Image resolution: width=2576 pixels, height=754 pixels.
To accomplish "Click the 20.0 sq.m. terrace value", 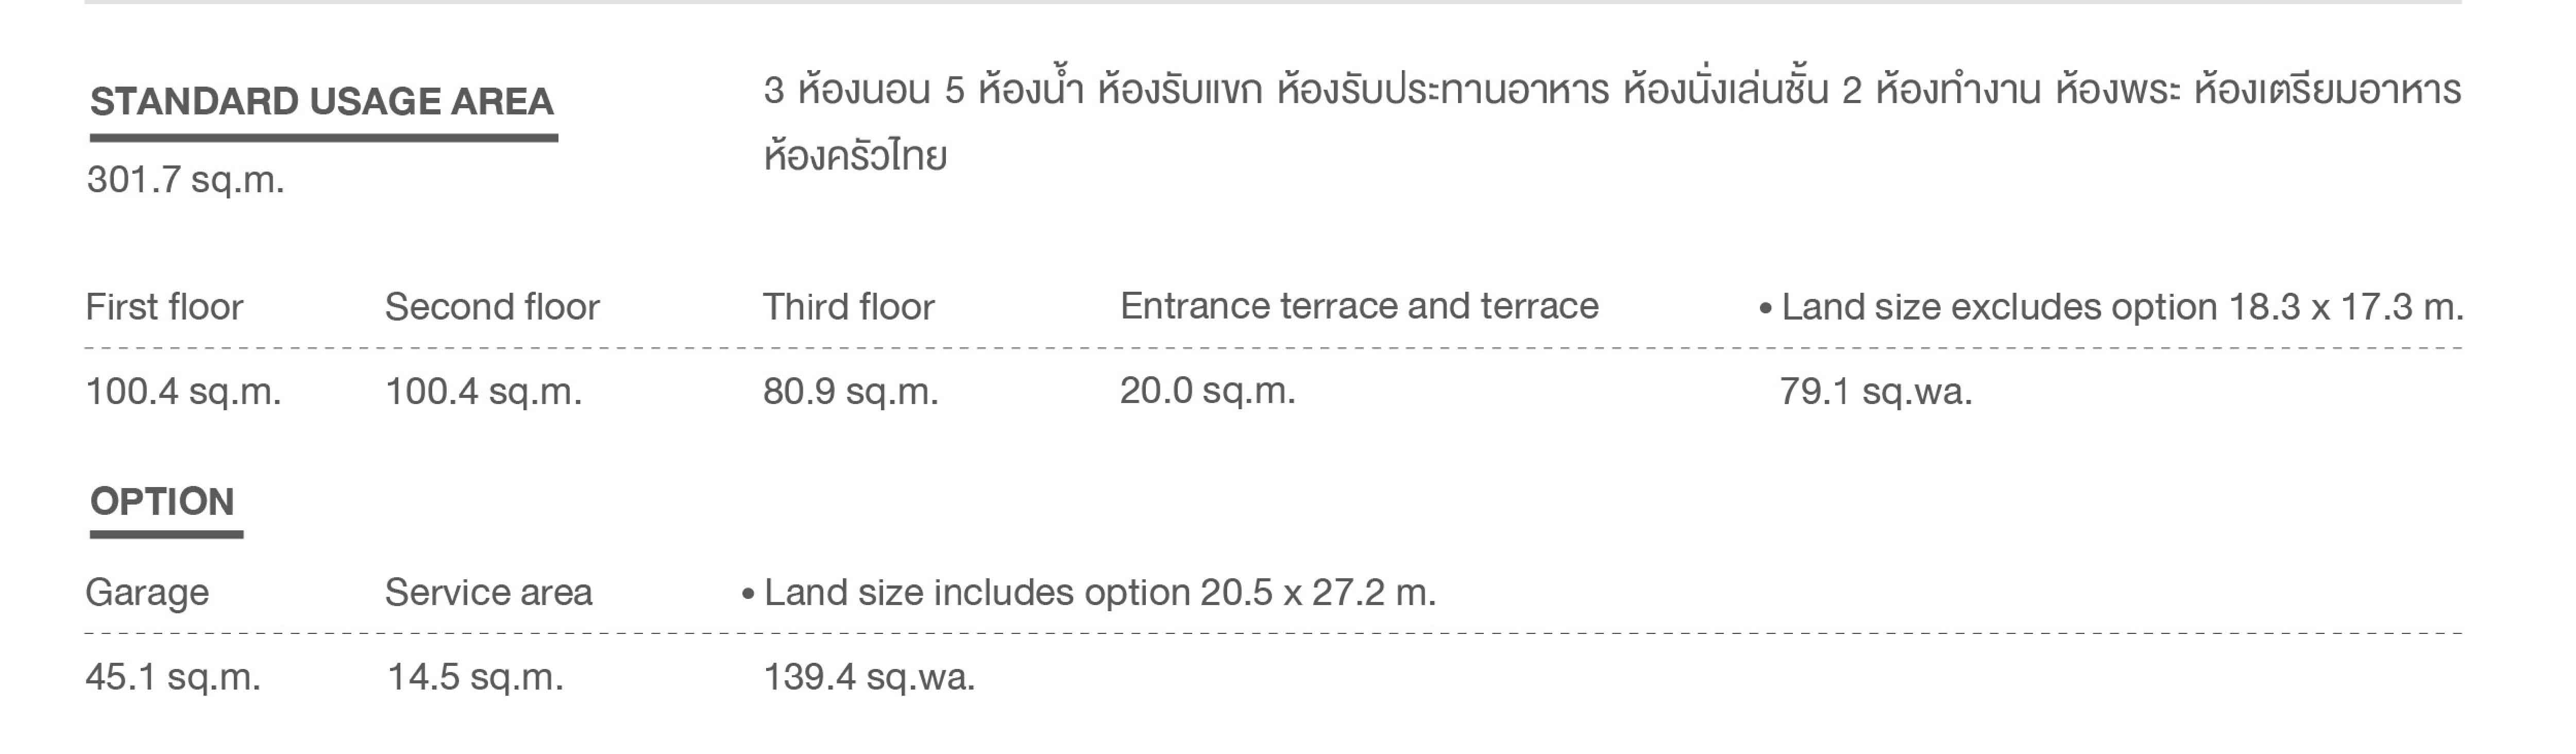I will [x=1207, y=390].
